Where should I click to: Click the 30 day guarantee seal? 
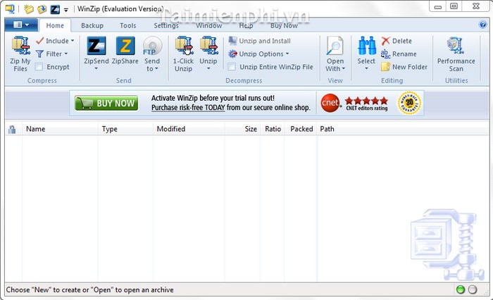coord(409,103)
